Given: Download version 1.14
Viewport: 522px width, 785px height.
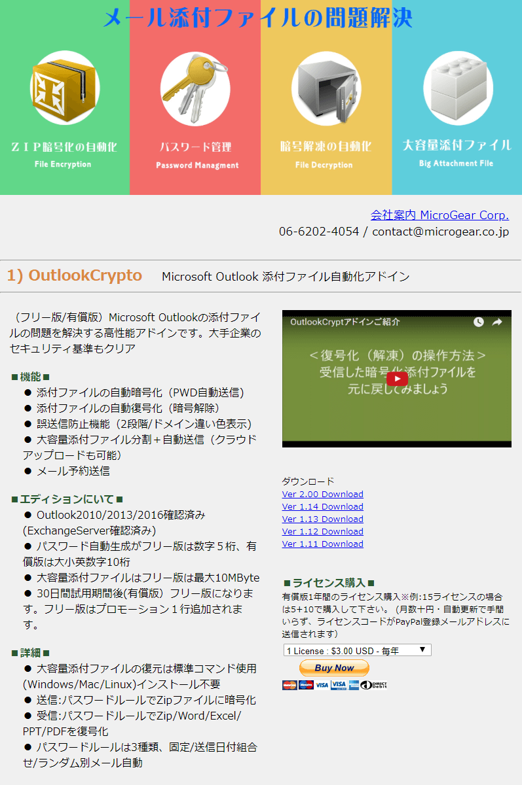Looking at the screenshot, I should point(322,507).
